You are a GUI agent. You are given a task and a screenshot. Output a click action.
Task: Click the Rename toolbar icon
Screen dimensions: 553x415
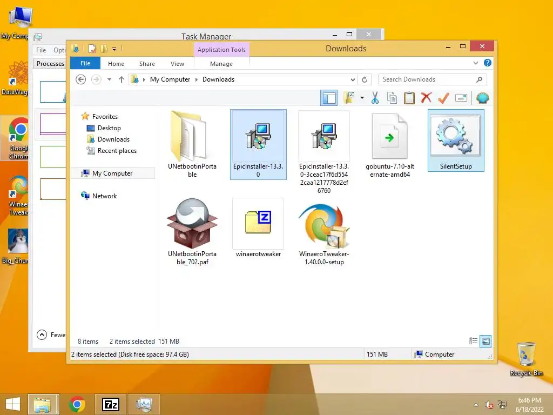click(x=461, y=98)
